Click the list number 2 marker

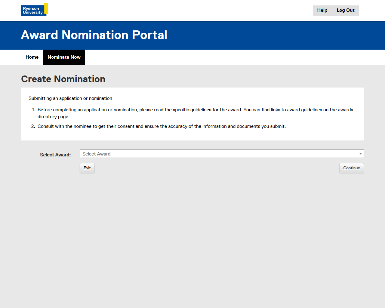33,126
